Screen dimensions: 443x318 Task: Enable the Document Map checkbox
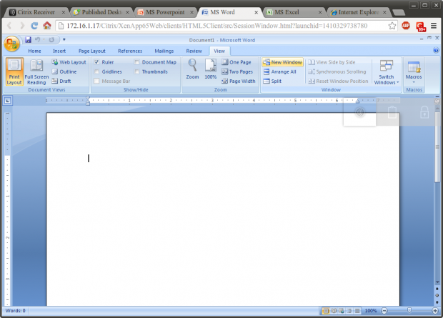click(x=136, y=62)
